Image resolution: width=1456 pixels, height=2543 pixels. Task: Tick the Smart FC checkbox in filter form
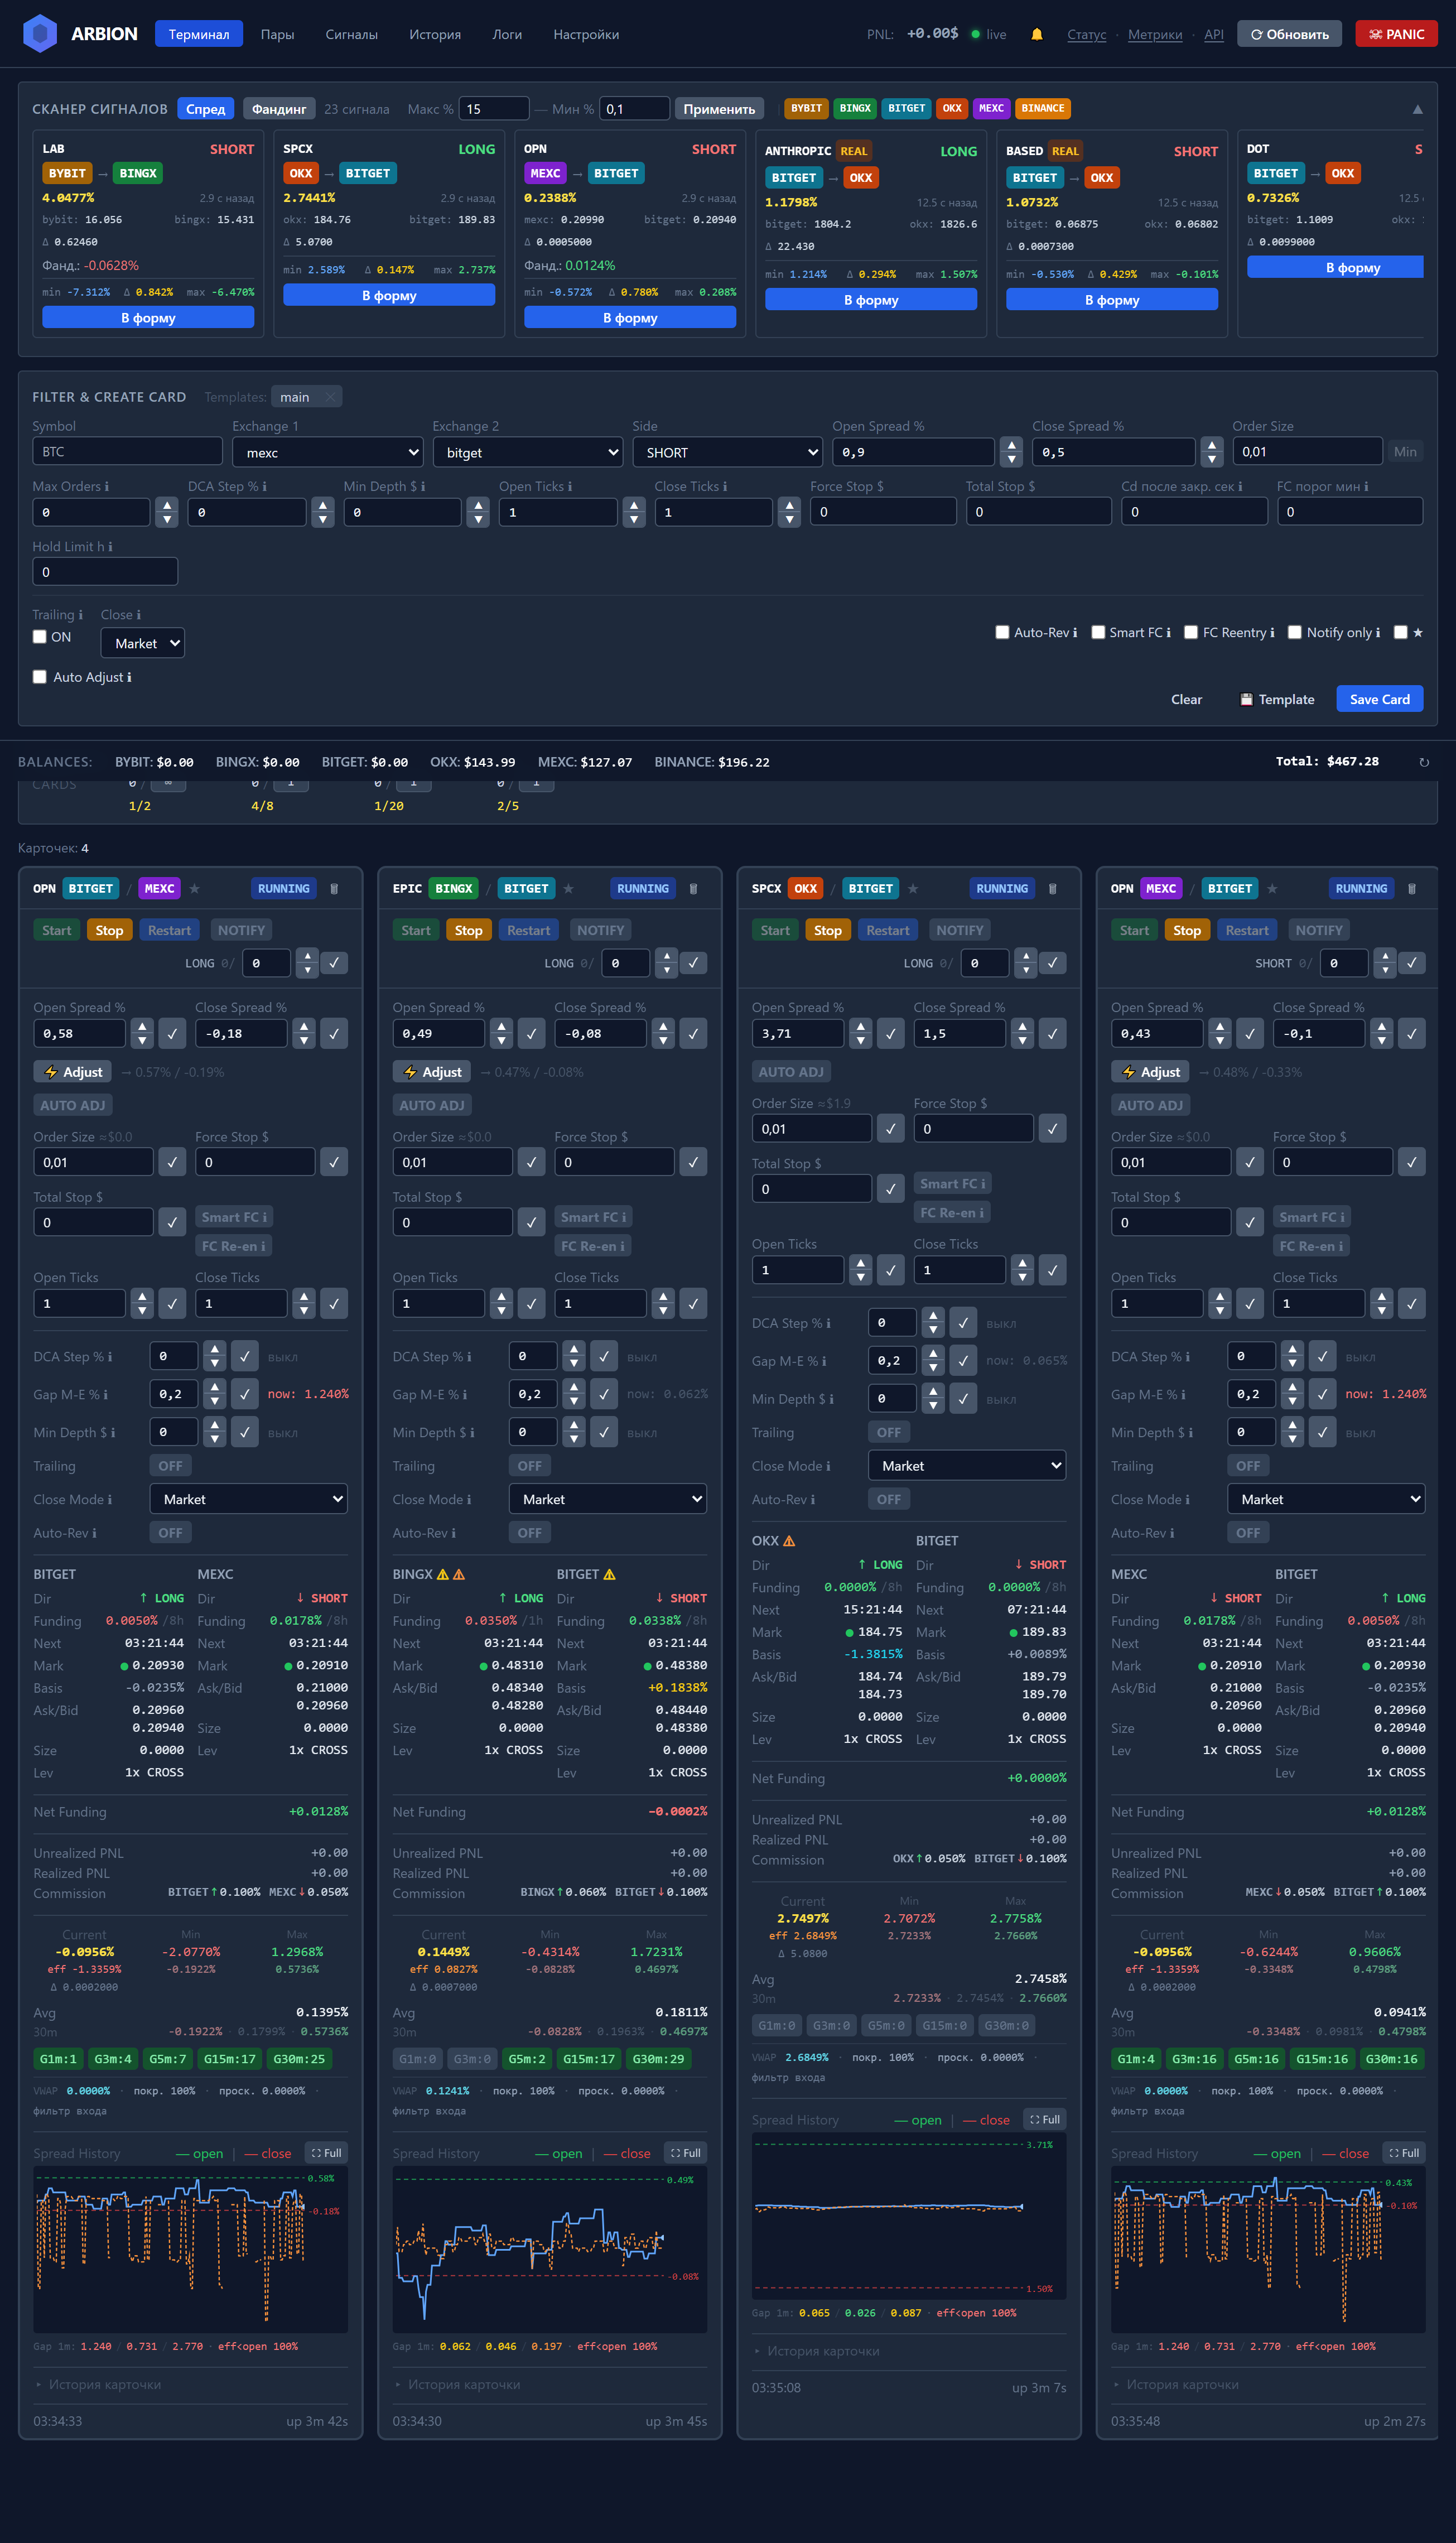pyautogui.click(x=1097, y=632)
